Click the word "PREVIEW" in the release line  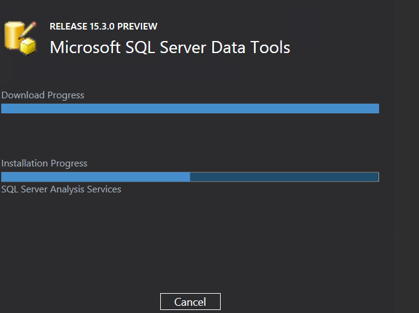(x=140, y=27)
